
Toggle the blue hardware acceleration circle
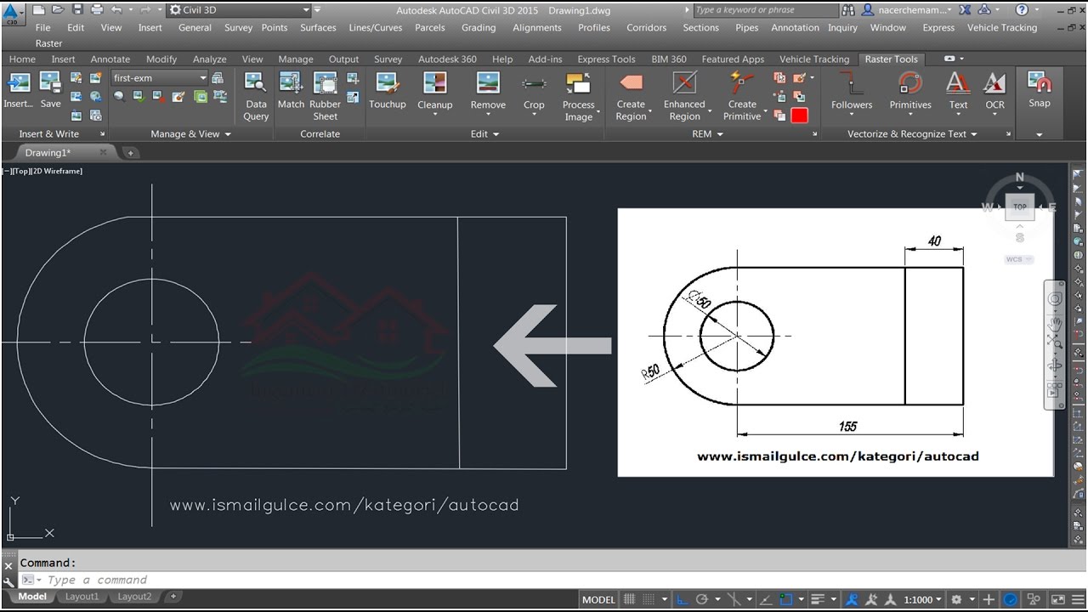pos(1010,599)
